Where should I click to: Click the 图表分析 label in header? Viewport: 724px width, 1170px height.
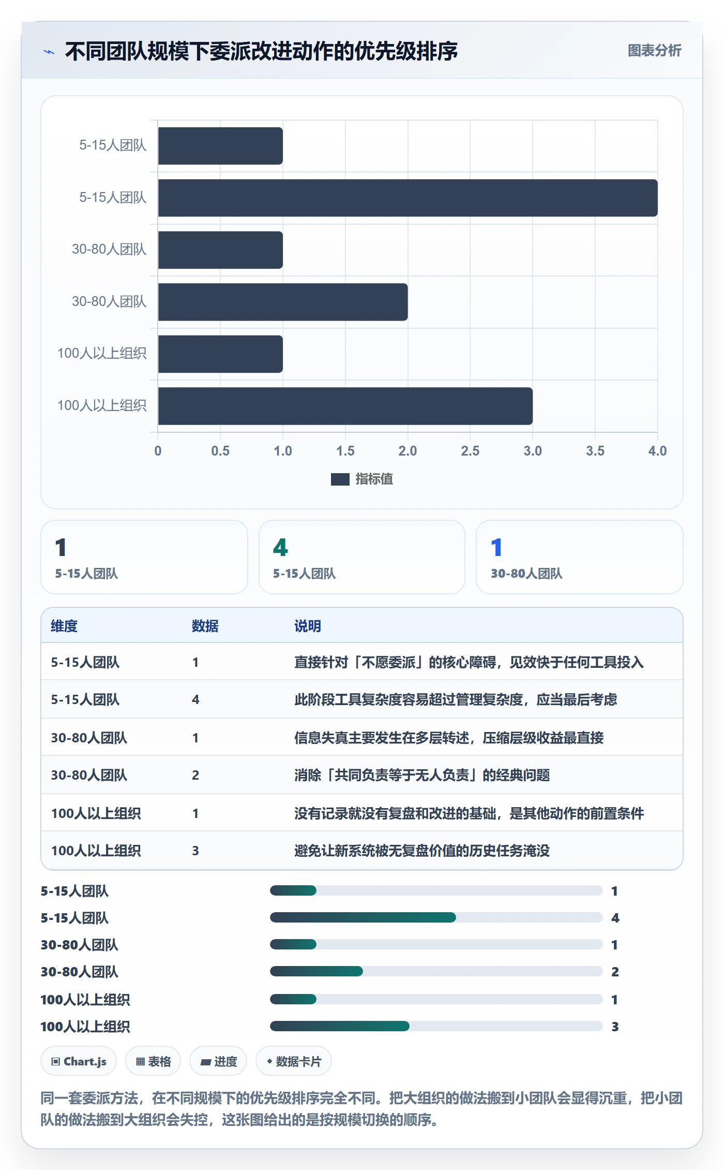[654, 51]
